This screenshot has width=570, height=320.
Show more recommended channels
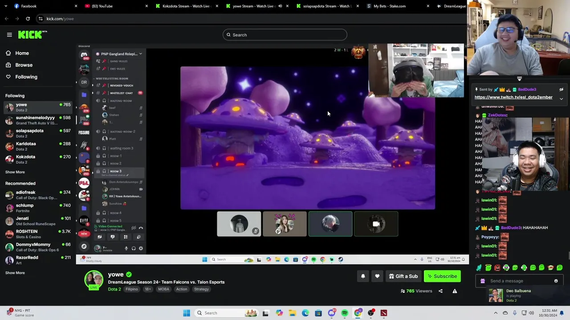(x=15, y=273)
